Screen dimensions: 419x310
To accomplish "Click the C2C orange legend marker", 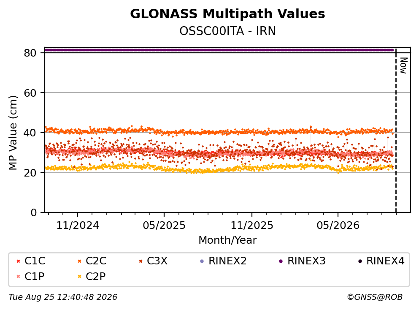I will [x=79, y=261].
